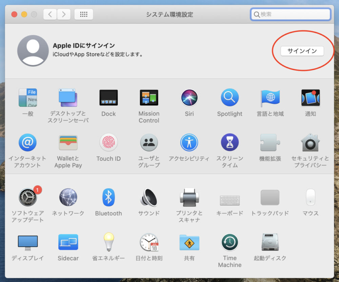
Task: Go forward with the right arrow button
Action: pos(64,14)
